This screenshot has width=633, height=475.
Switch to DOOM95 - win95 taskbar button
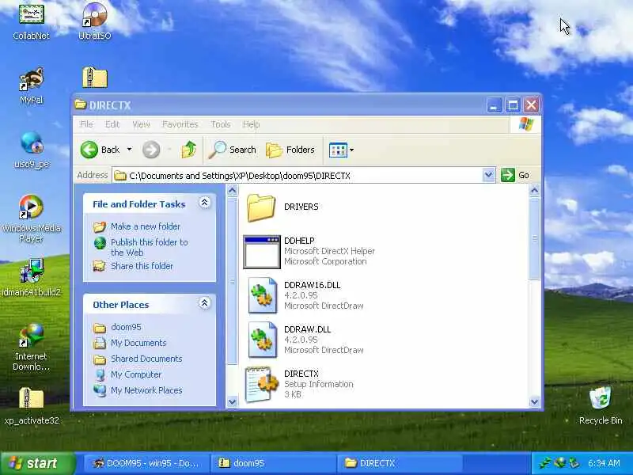click(x=147, y=463)
